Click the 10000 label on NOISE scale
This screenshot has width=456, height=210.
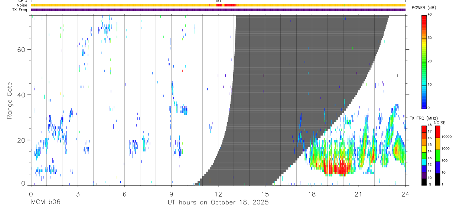(x=447, y=137)
